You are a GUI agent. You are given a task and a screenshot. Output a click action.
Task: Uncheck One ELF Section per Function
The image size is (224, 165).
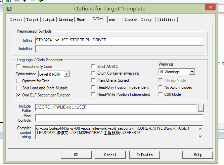[x=18, y=95]
